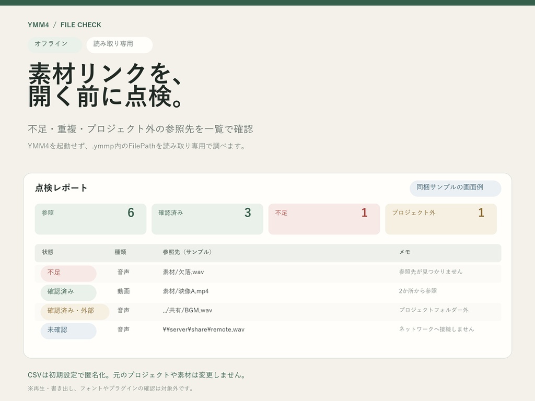The height and width of the screenshot is (401, 535).
Task: Click the 素材/欠落.wav path
Action: [183, 272]
